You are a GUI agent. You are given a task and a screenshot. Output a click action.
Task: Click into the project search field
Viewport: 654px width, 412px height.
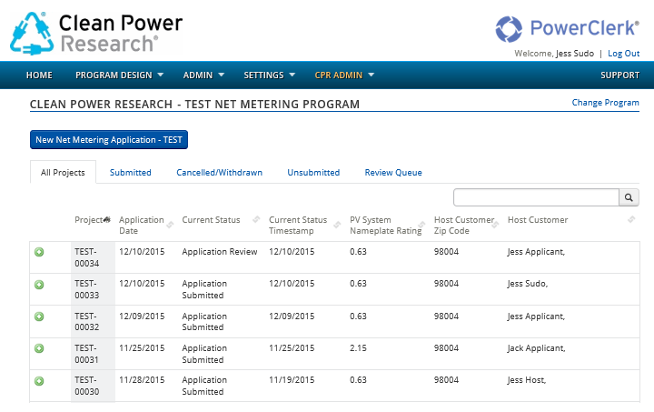pos(536,197)
